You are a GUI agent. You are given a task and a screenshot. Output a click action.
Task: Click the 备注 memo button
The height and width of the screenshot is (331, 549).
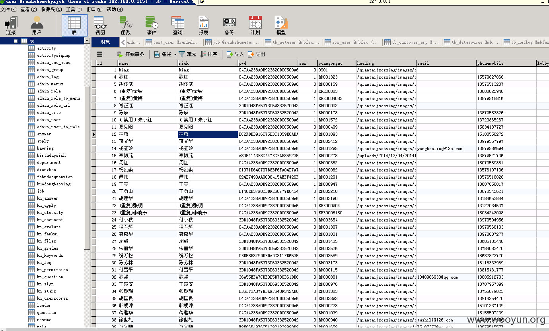tap(163, 54)
